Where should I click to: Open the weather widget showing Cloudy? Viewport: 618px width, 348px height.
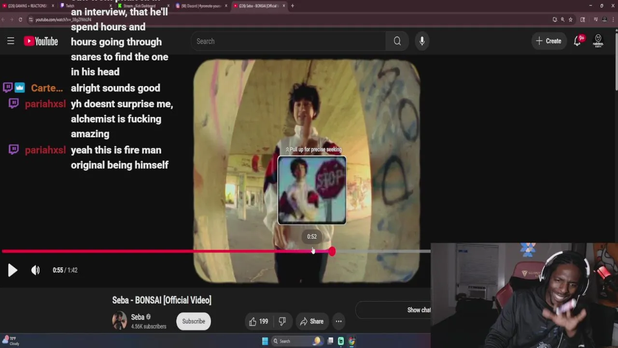[11, 341]
